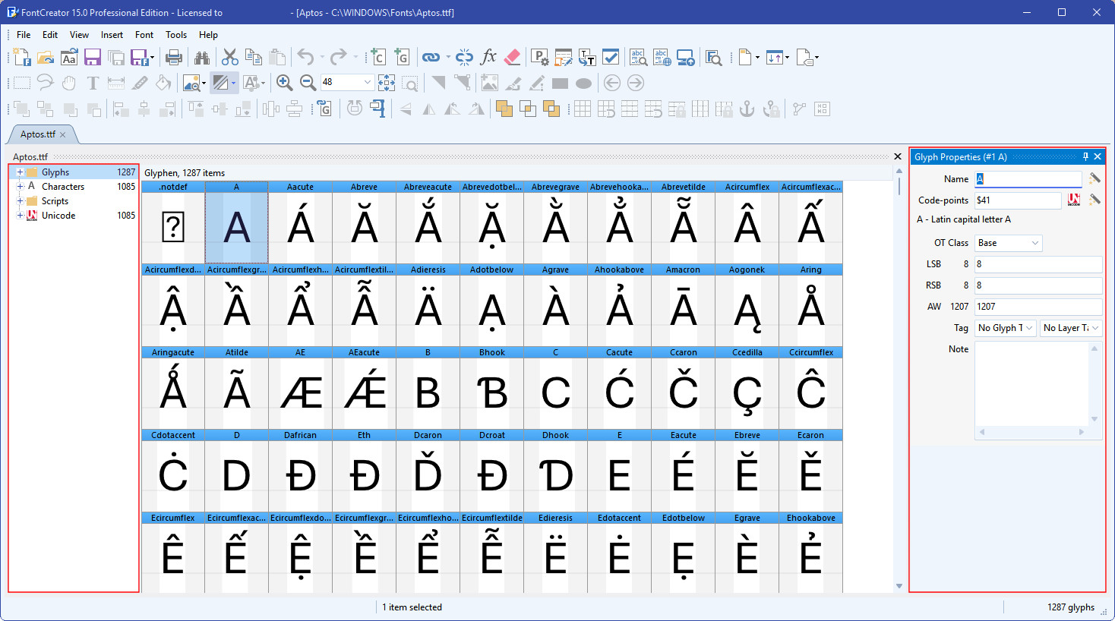Open the Insert menu
The image size is (1115, 621).
(112, 35)
